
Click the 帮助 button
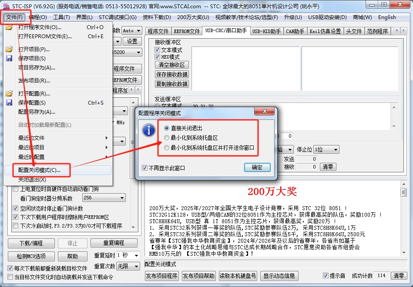pos(72,256)
